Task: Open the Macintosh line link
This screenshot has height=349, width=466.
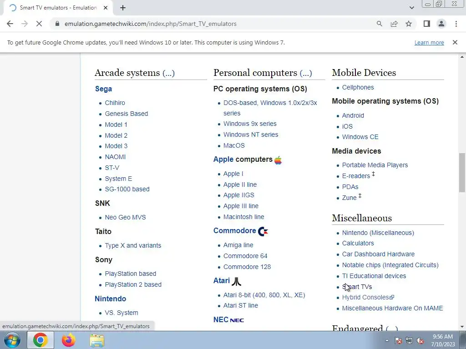Action: pos(244,217)
